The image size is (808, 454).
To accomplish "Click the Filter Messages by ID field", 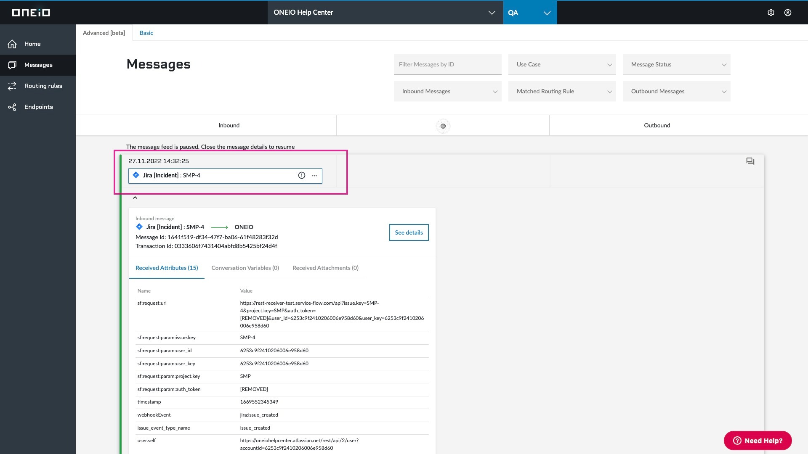I will pos(447,64).
